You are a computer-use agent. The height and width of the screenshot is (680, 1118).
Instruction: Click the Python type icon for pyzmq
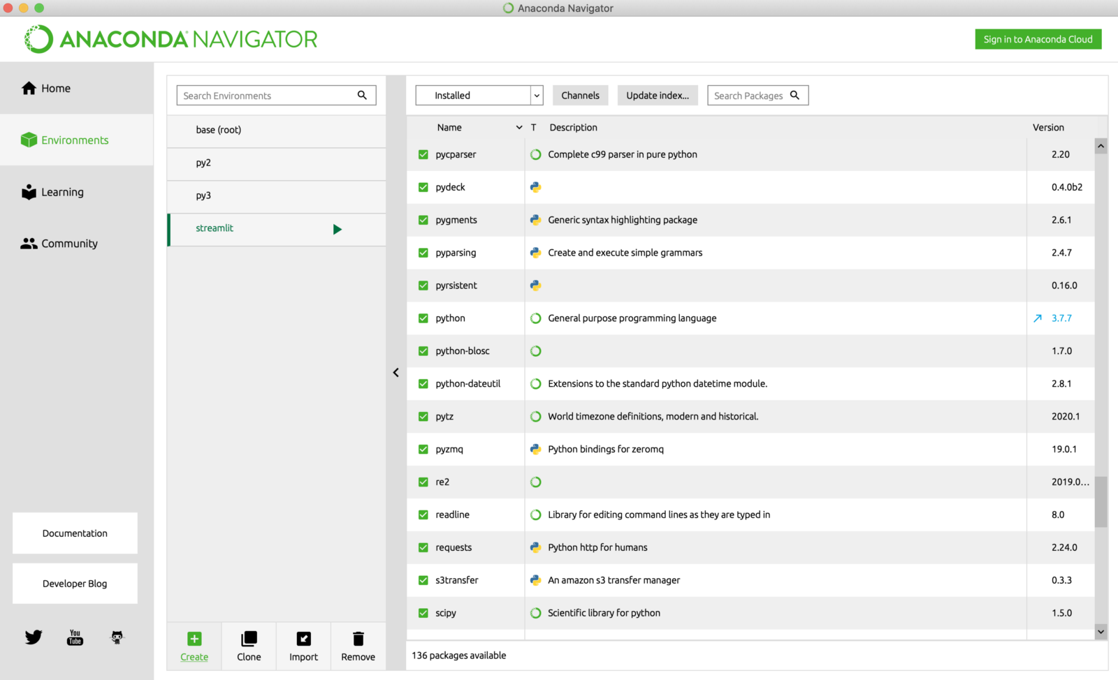(x=536, y=449)
